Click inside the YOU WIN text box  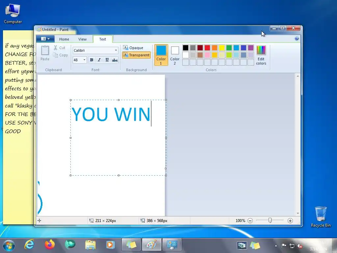click(118, 138)
